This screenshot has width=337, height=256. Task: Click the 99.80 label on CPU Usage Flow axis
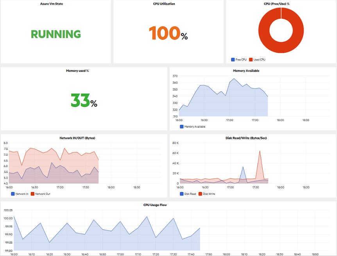pyautogui.click(x=9, y=251)
